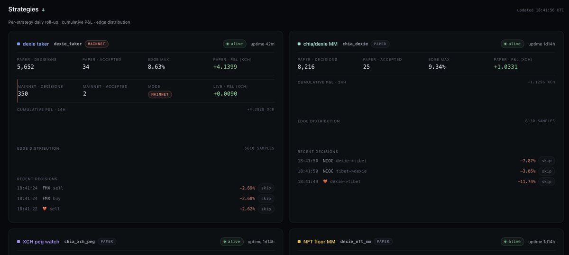Click the heart icon in the 18:41:22 sell row
This screenshot has width=569, height=255.
click(45, 209)
